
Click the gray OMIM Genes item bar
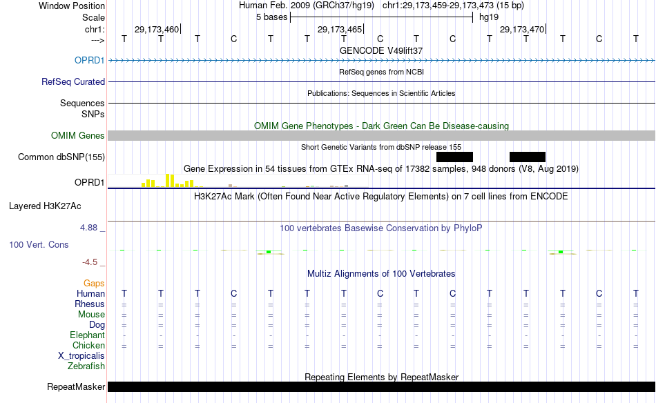click(381, 135)
